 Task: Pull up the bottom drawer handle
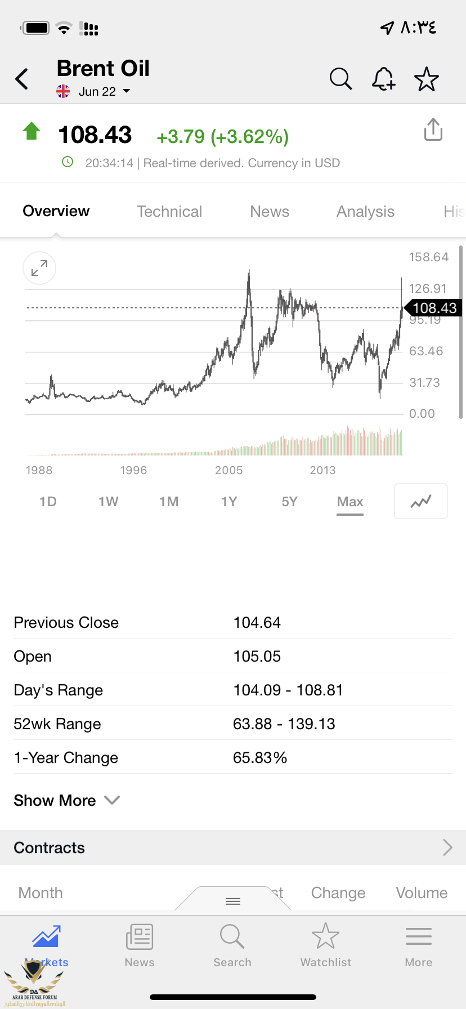[233, 901]
